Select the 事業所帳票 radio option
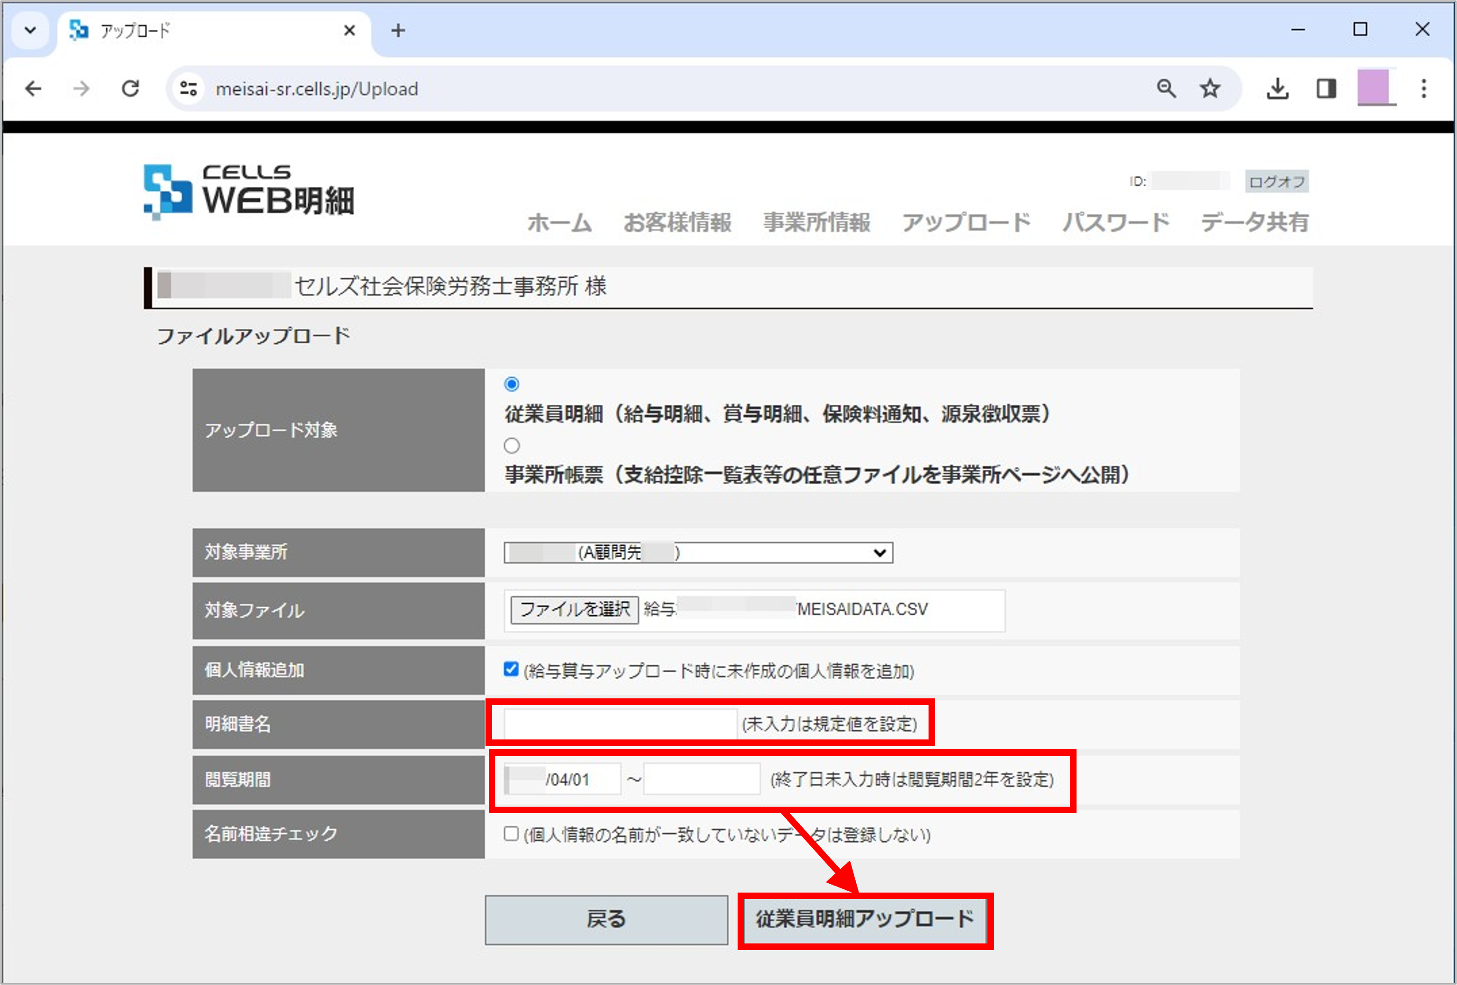Viewport: 1457px width, 985px height. 512,445
